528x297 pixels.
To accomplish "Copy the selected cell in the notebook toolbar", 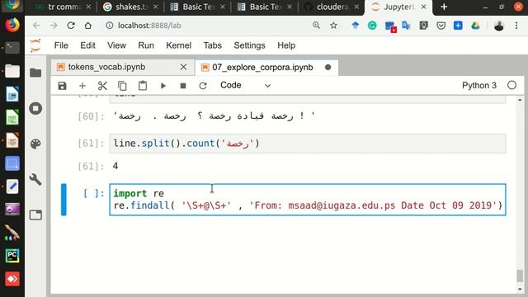I will pos(122,86).
